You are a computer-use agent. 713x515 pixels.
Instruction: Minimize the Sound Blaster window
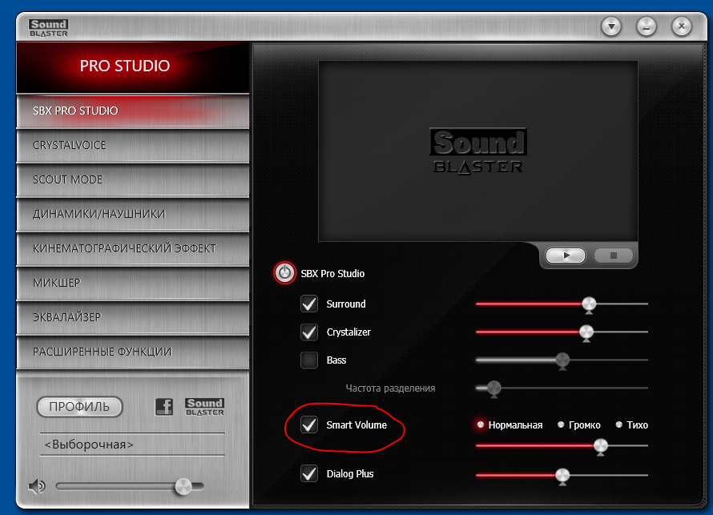pyautogui.click(x=647, y=26)
